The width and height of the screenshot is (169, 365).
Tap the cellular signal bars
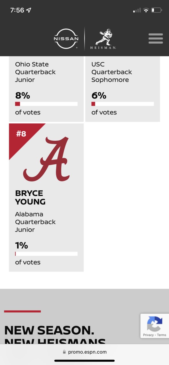(137, 11)
